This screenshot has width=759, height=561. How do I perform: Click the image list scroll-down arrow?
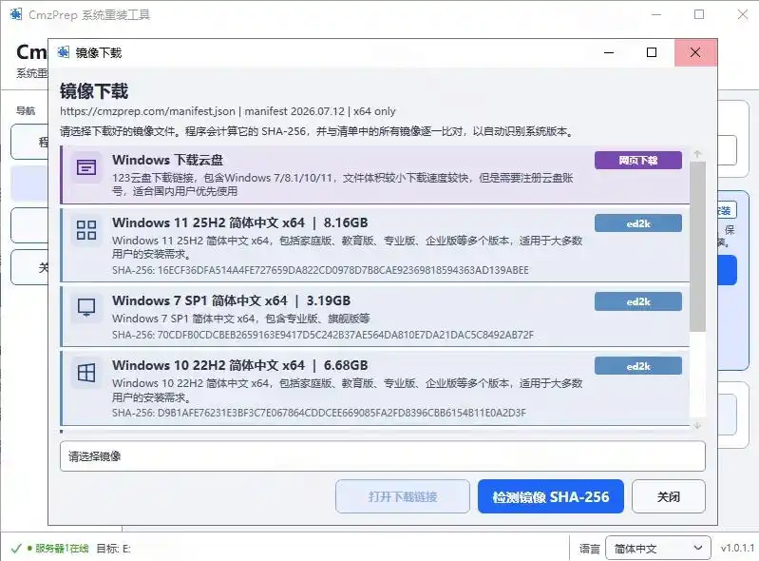[x=697, y=425]
